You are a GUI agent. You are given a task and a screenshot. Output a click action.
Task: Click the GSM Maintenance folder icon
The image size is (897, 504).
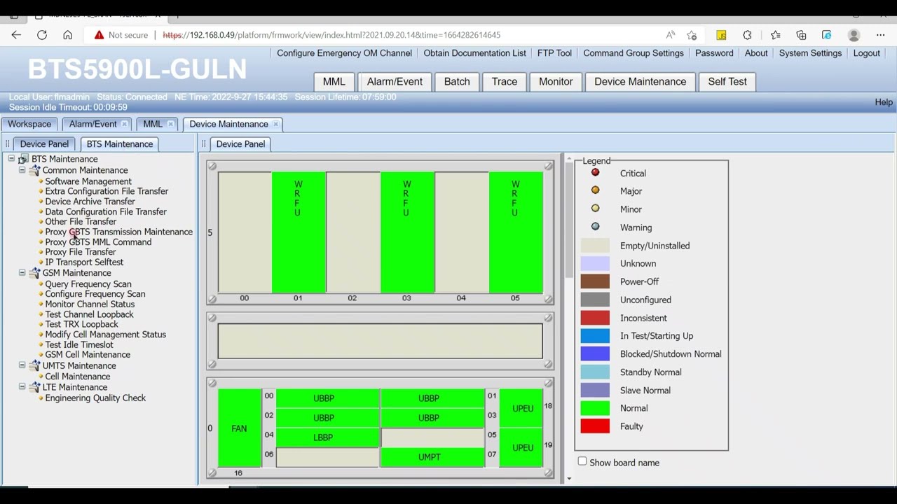pos(34,273)
